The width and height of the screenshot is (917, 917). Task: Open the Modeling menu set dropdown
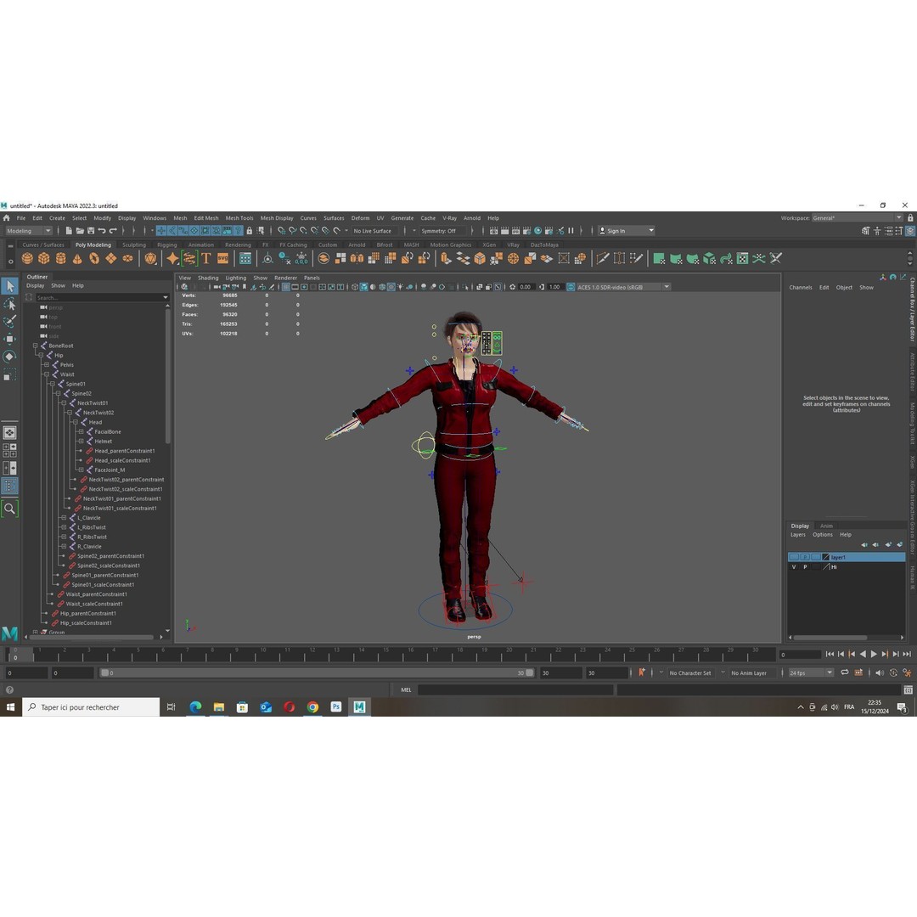click(x=29, y=231)
